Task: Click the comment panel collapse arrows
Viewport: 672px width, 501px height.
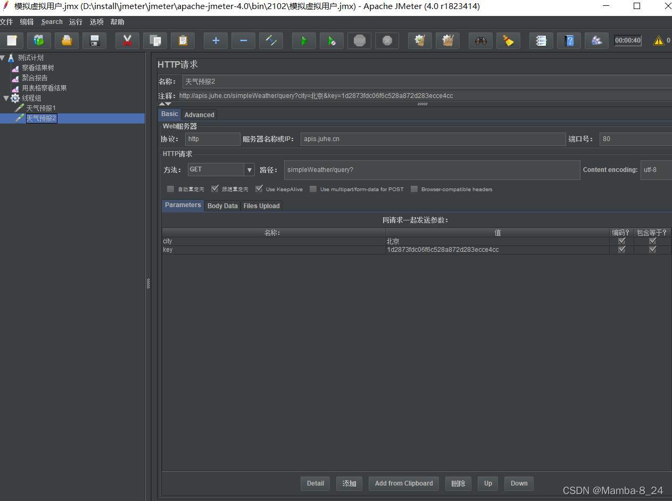Action: click(x=165, y=104)
